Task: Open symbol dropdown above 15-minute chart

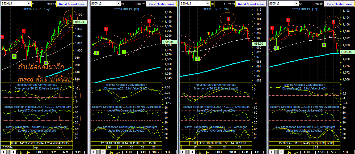Action: point(296,4)
